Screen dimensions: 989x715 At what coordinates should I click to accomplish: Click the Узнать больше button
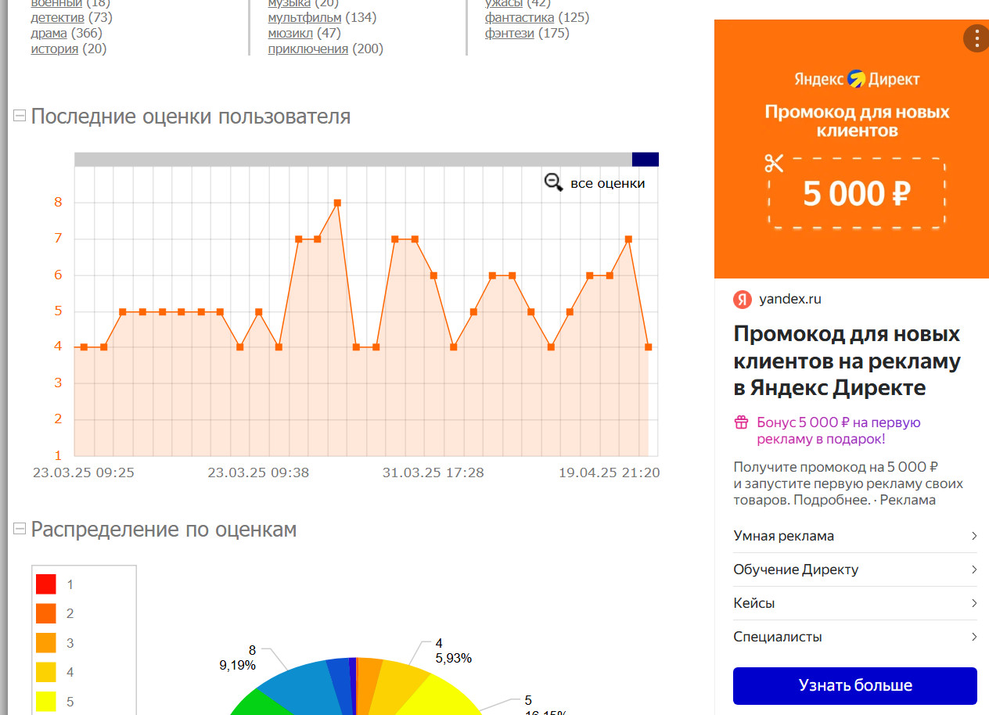click(x=855, y=685)
